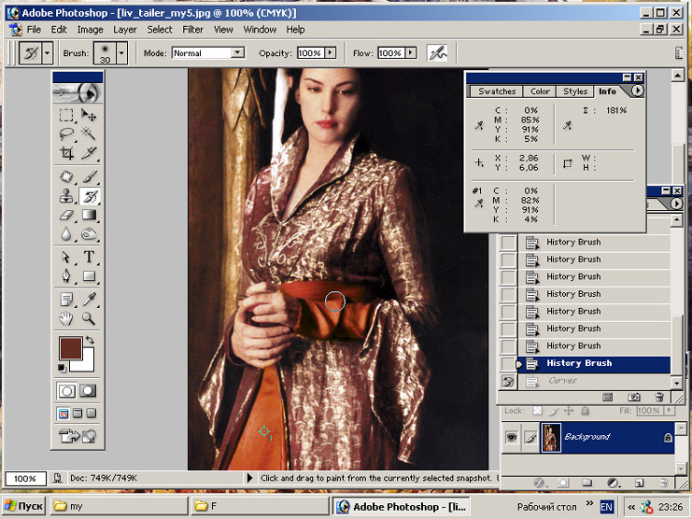Image resolution: width=692 pixels, height=519 pixels.
Task: Open the tool preset picker dropdown
Action: (48, 53)
